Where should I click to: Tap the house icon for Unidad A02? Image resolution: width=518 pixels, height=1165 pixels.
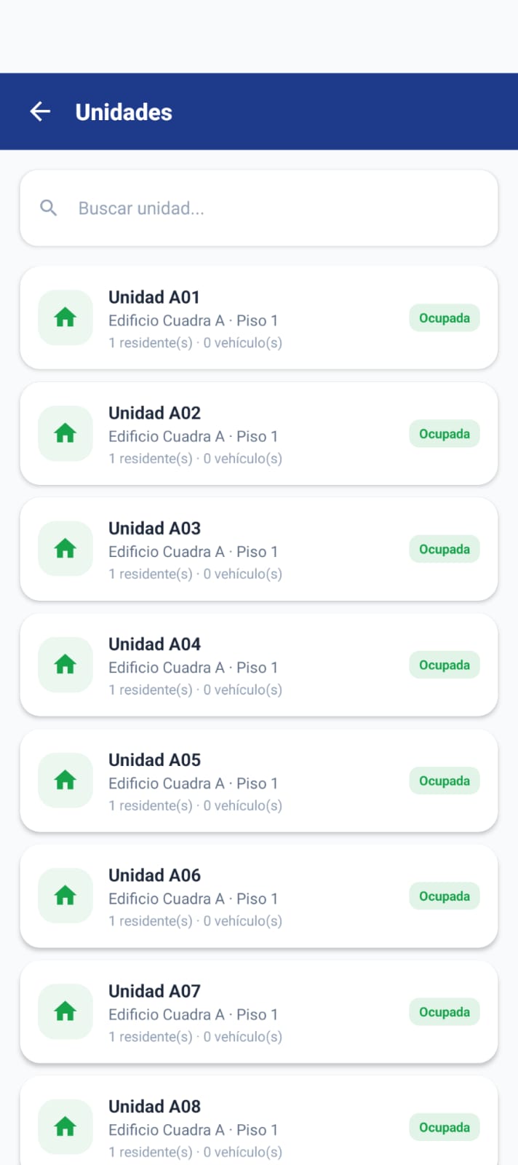point(65,433)
